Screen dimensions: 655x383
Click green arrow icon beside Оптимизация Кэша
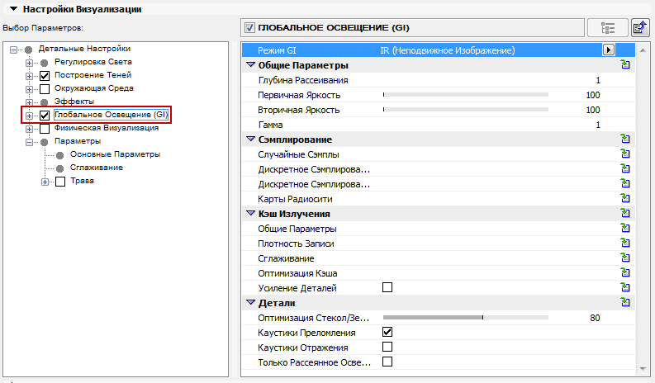coord(625,273)
